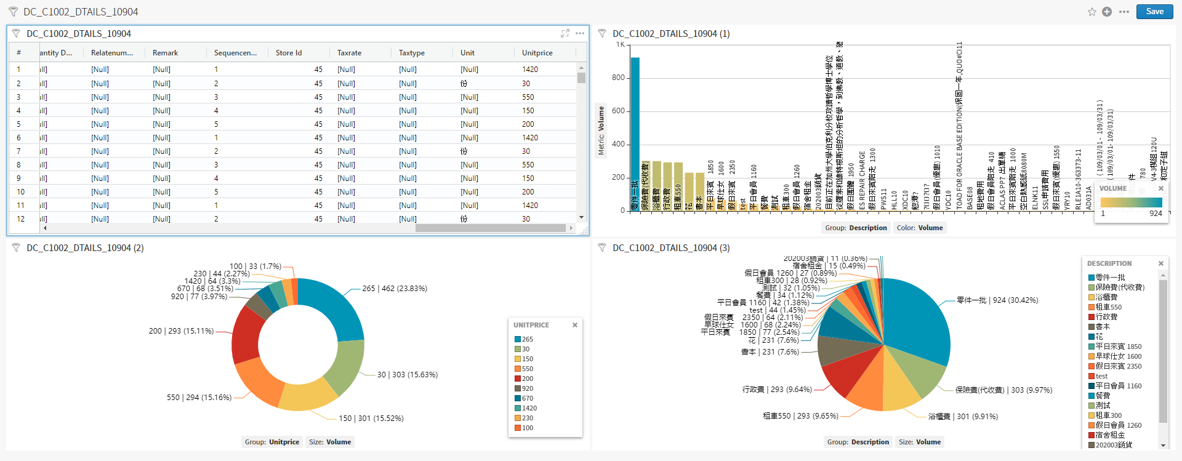
Task: Open filter of the donut chart panel (2)
Action: click(16, 248)
